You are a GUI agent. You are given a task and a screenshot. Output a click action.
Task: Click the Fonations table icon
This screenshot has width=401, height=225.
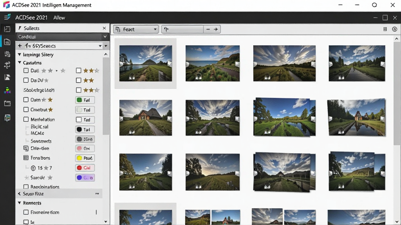pyautogui.click(x=26, y=158)
